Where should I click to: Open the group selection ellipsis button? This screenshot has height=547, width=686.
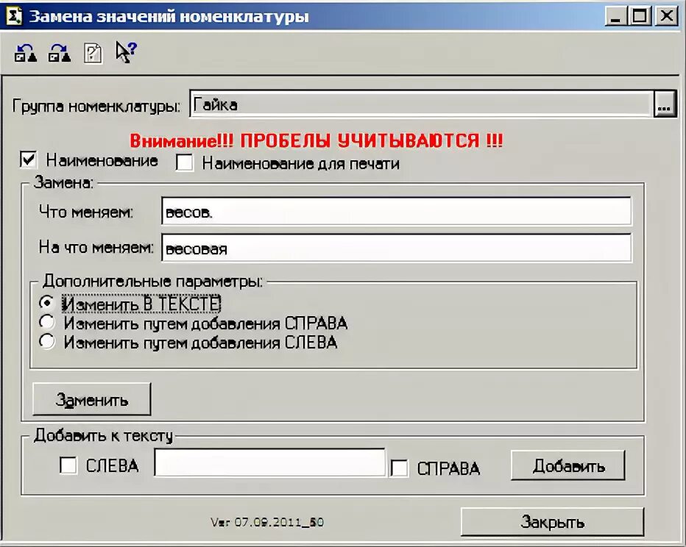(x=665, y=104)
